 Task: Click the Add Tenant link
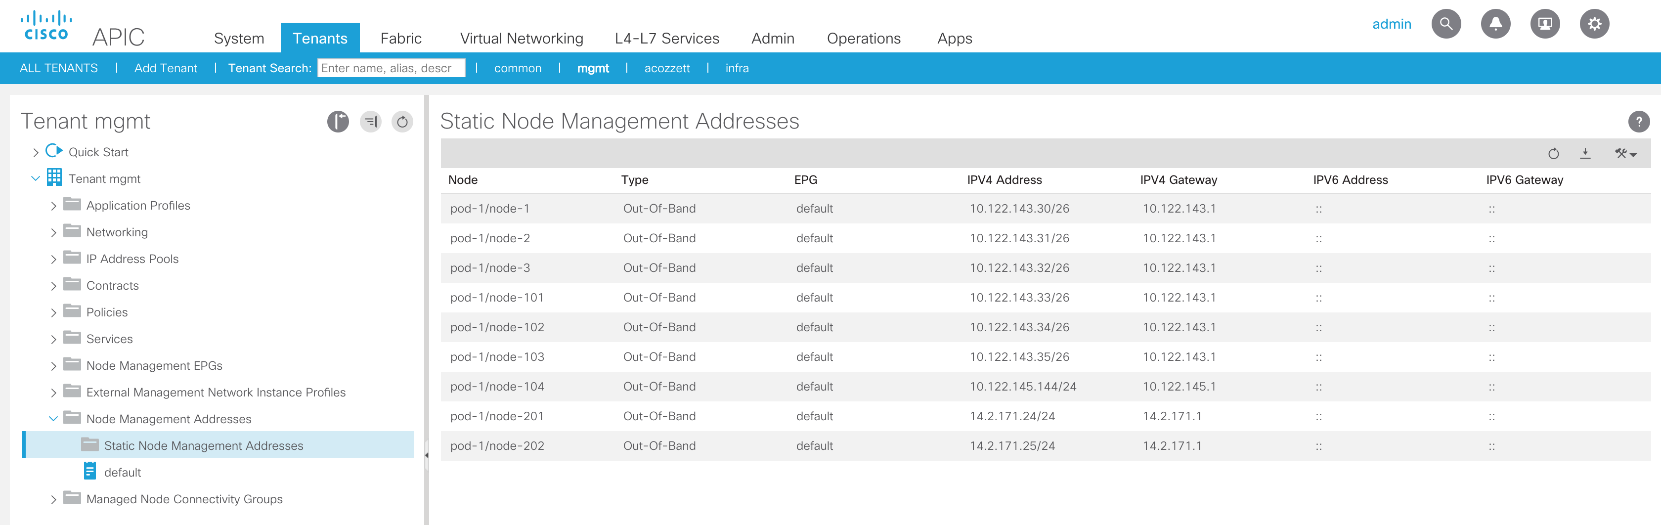pyautogui.click(x=166, y=68)
